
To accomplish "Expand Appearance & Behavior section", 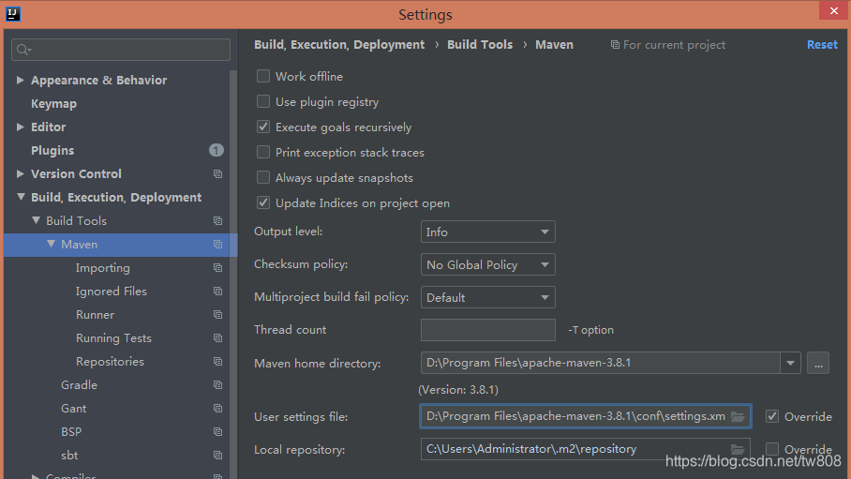I will [20, 80].
